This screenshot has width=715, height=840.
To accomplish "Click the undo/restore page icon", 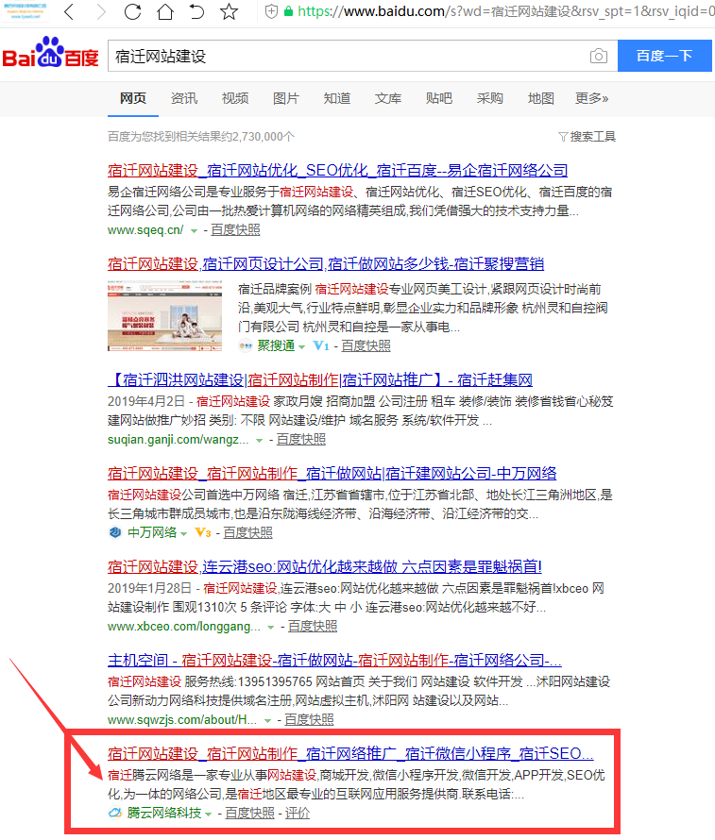I will tap(196, 11).
